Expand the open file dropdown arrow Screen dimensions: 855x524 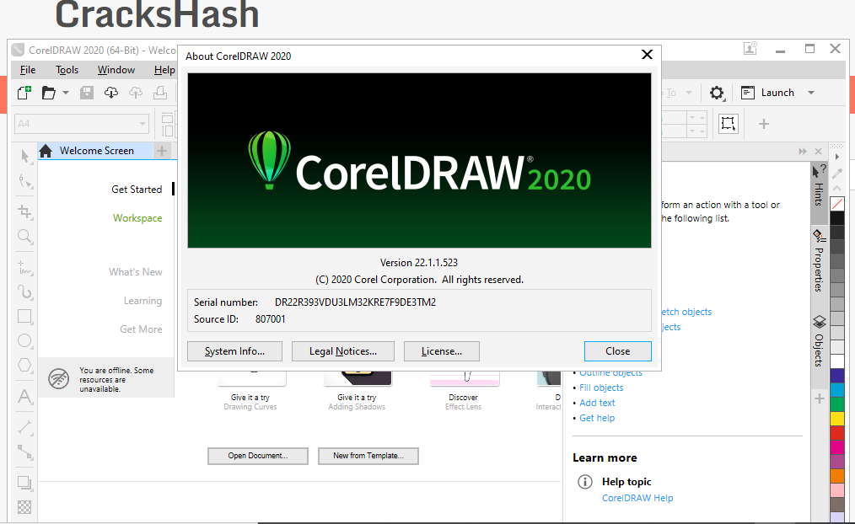[x=65, y=93]
